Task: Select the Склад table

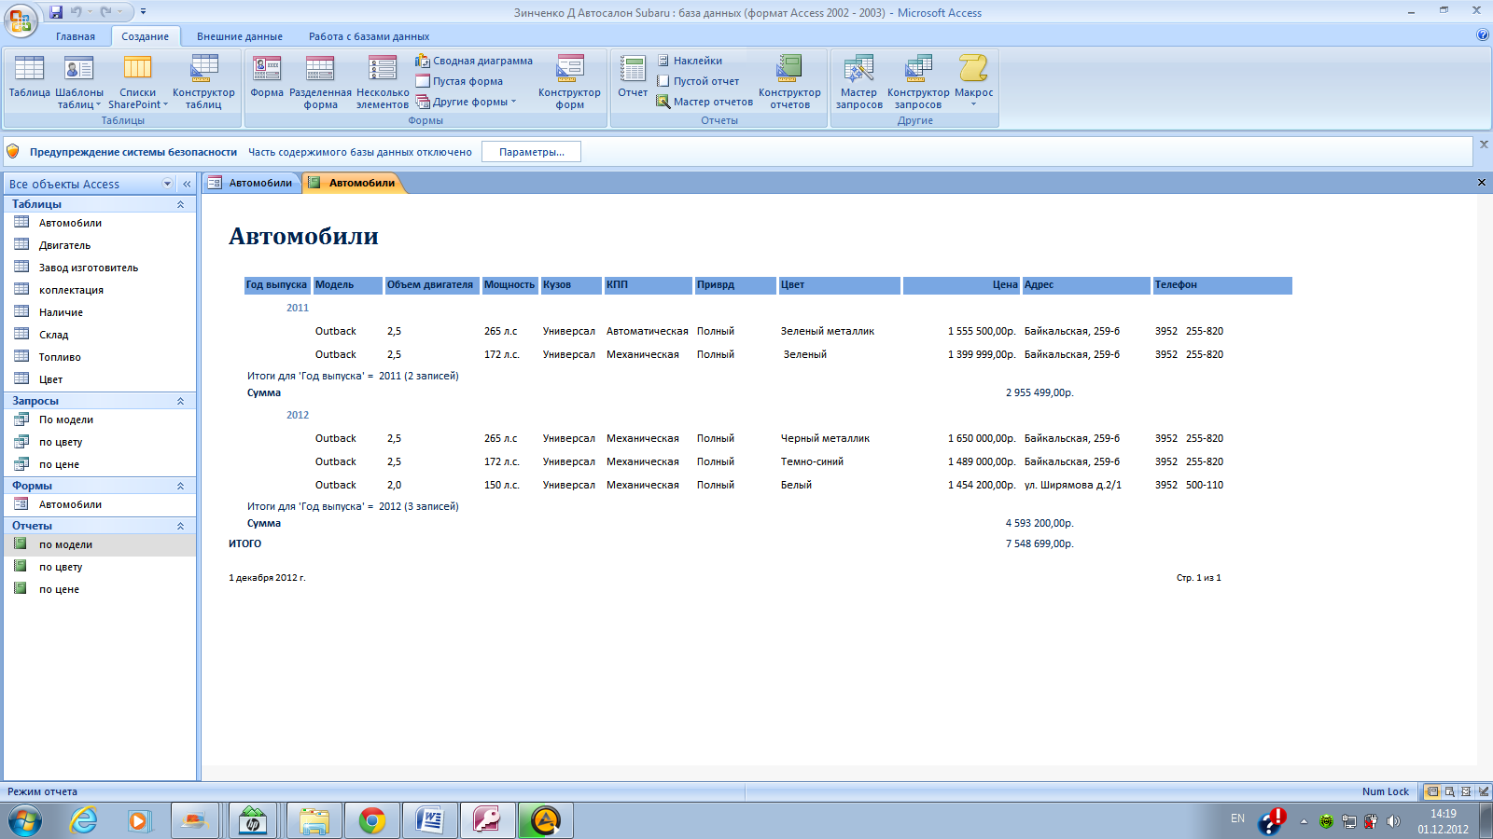Action: point(100,335)
